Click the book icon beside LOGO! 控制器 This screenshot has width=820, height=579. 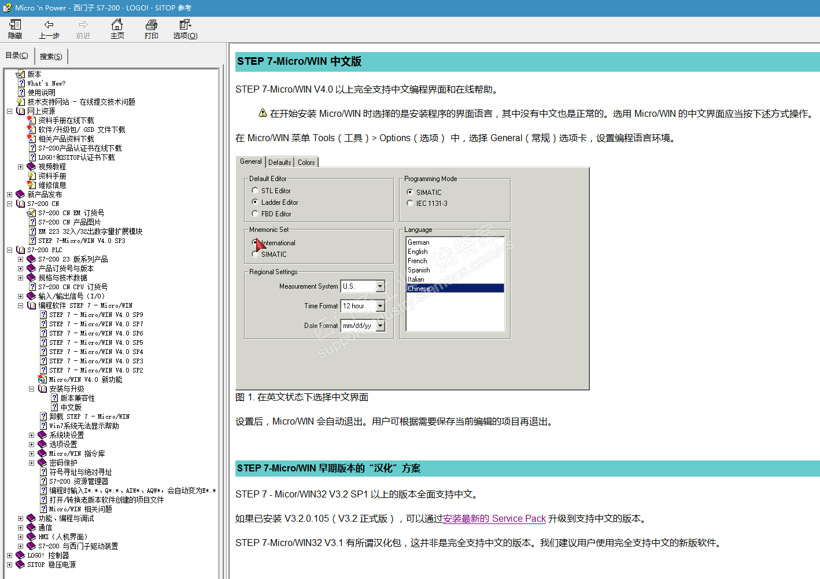20,555
